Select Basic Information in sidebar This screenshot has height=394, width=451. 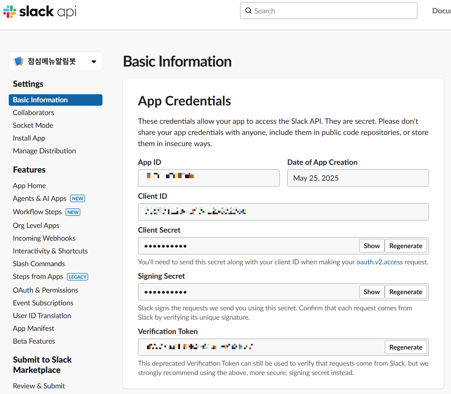(x=55, y=100)
